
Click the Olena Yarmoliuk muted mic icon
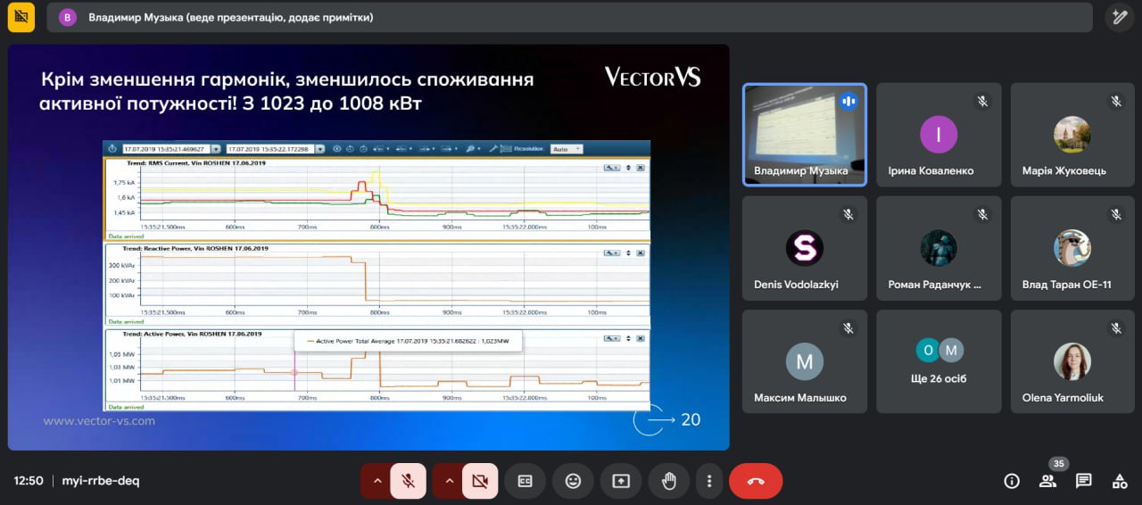coord(1116,327)
